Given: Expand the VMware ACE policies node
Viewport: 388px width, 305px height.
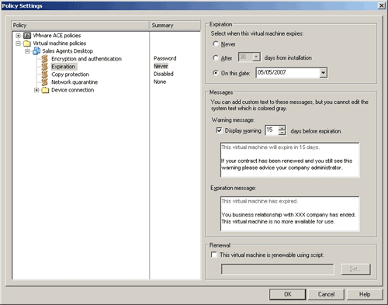Looking at the screenshot, I should [18, 36].
